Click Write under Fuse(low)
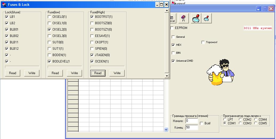 click(74, 73)
